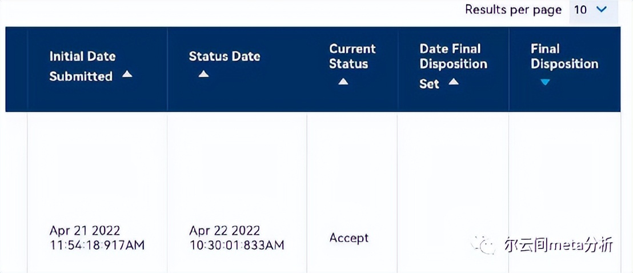Click the blank leftmost column header
Viewport: 633px width, 273px height.
[16, 69]
